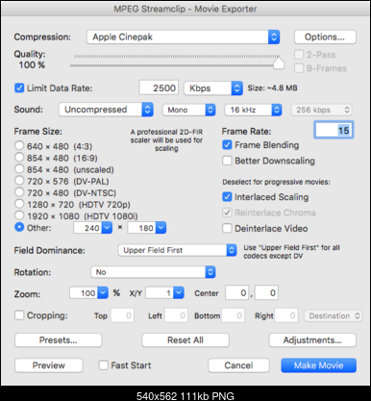
Task: Click the Left crop value field
Action: pyautogui.click(x=176, y=315)
